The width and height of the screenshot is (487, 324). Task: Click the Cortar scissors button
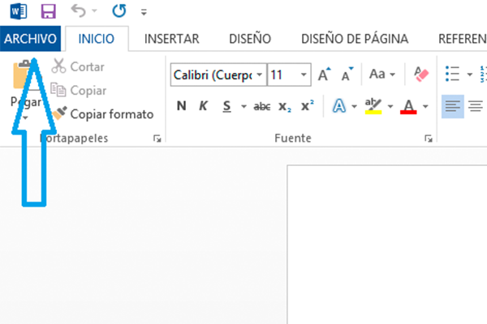click(x=78, y=66)
